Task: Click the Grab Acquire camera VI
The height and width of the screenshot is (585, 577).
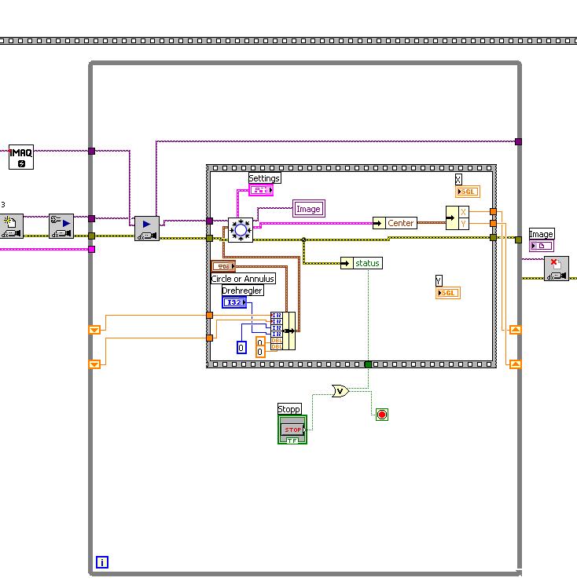Action: click(147, 229)
